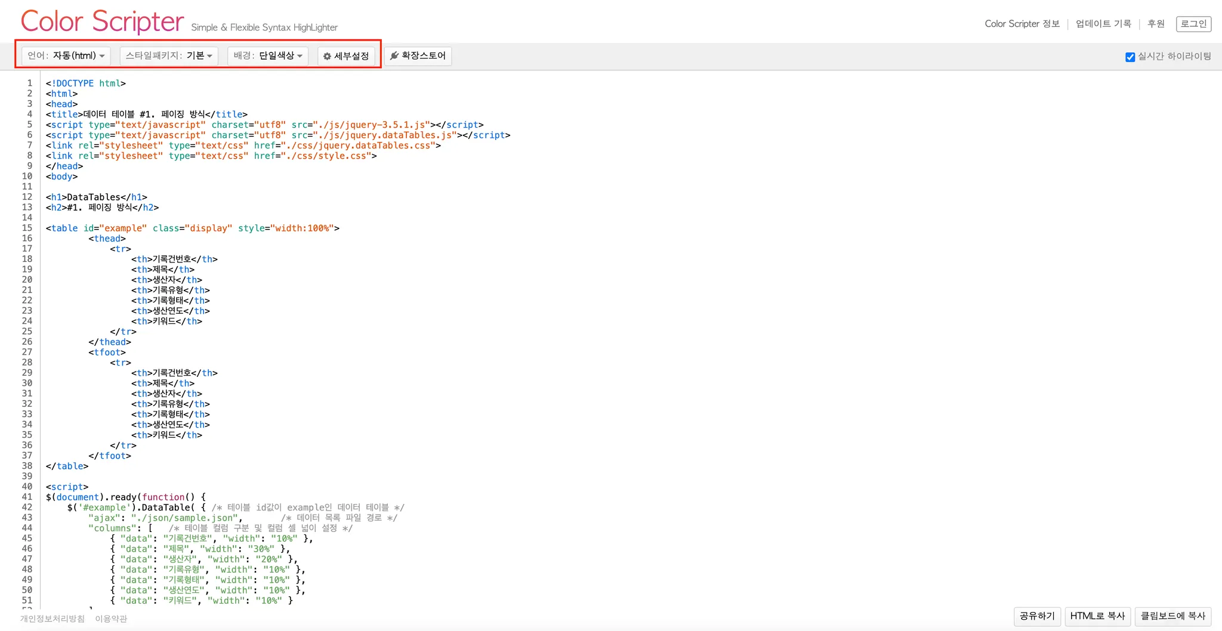Click the closing </table> tag line
The image size is (1222, 631).
click(x=67, y=466)
